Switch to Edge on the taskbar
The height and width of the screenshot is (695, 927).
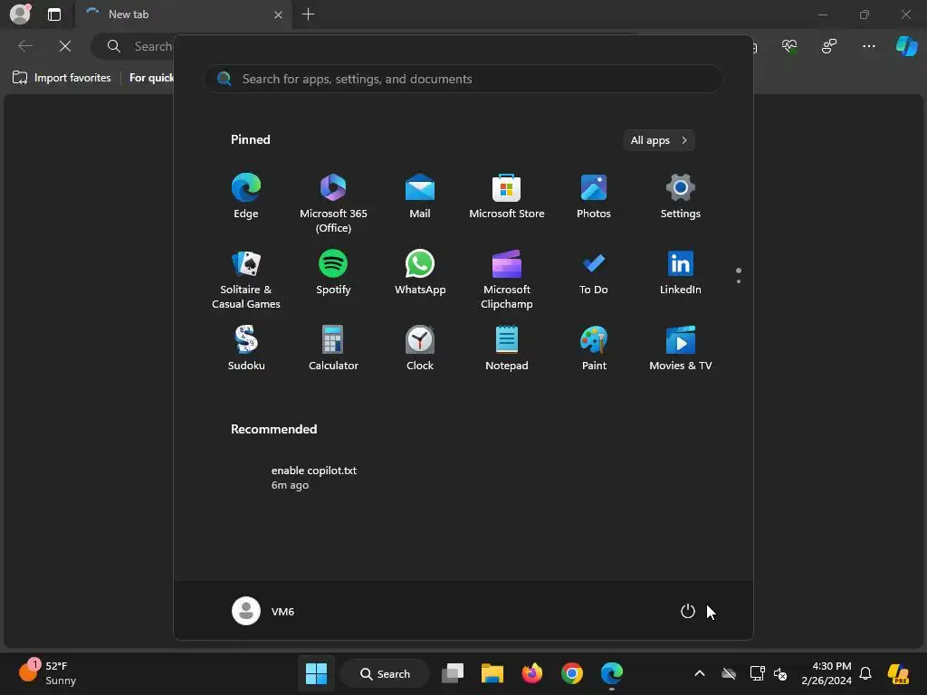tap(612, 673)
